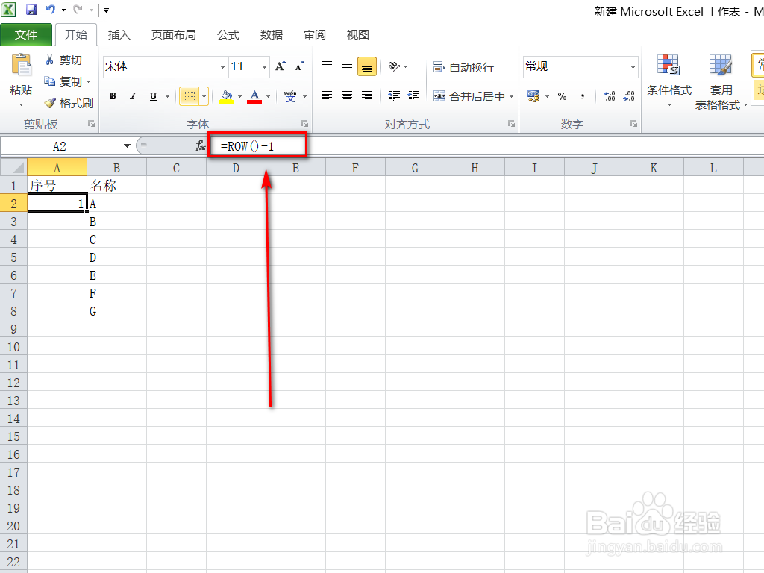Decrease decimal places

click(x=629, y=96)
